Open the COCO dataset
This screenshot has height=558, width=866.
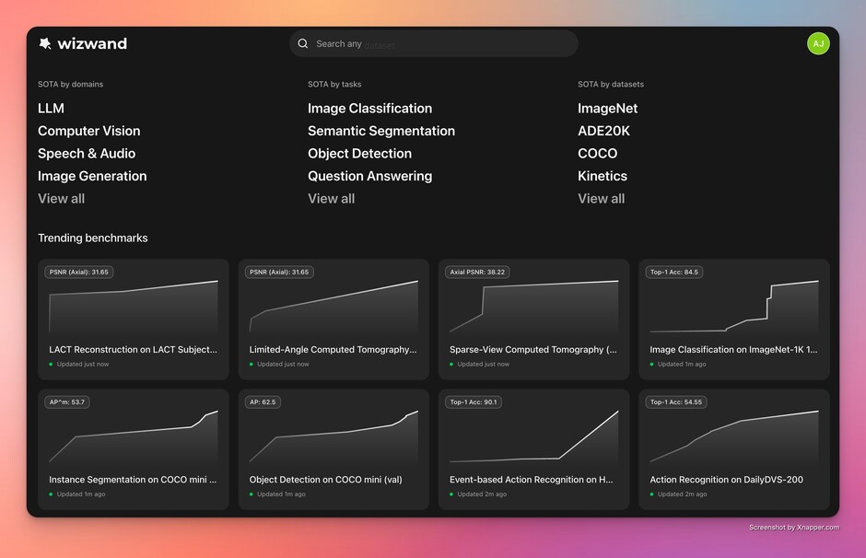pyautogui.click(x=598, y=154)
